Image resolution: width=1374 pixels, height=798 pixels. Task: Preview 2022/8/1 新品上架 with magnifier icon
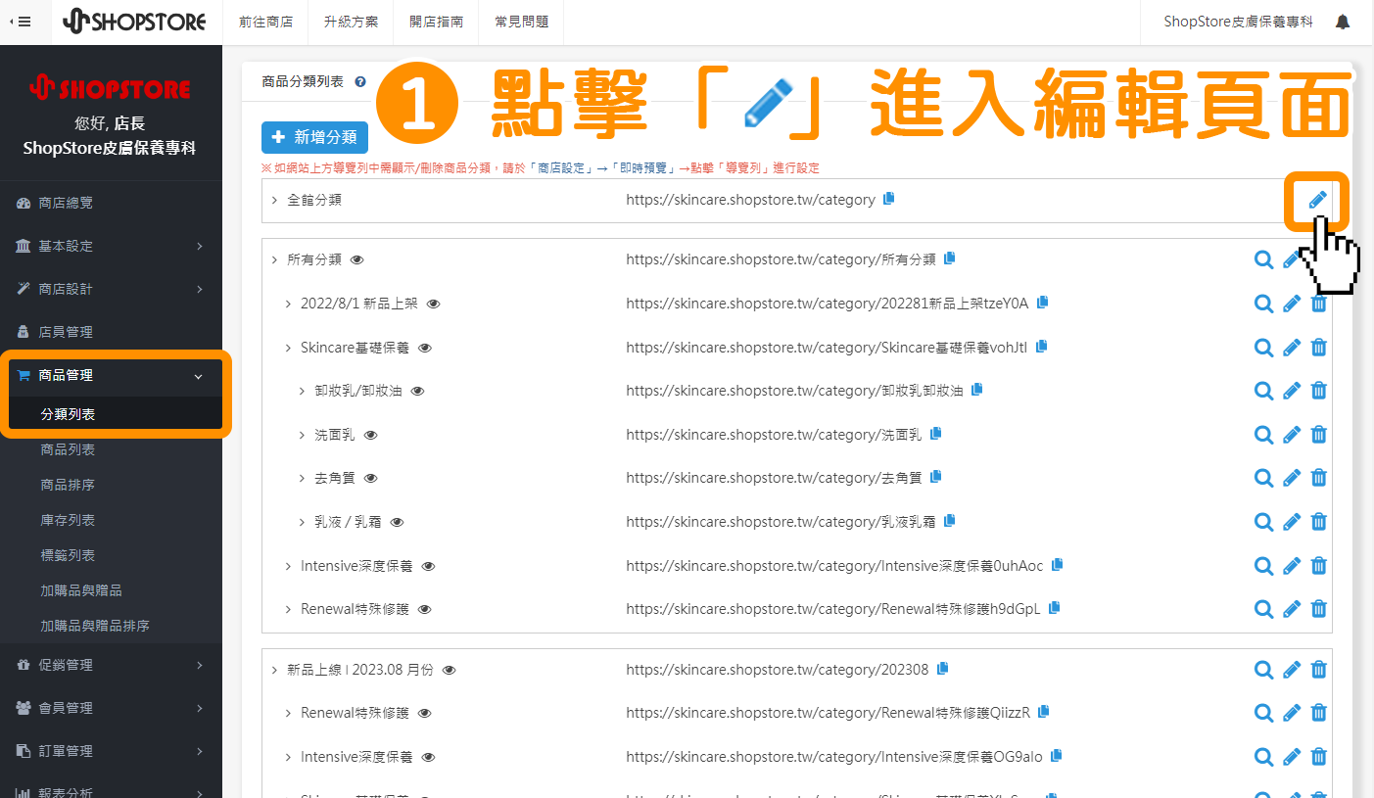pos(1264,304)
